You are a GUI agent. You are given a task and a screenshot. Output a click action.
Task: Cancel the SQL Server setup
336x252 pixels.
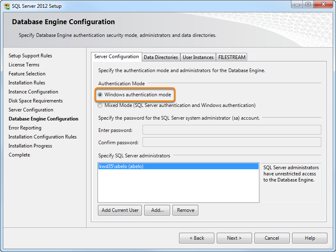point(272,238)
